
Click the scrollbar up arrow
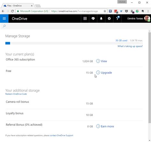pyautogui.click(x=150, y=31)
